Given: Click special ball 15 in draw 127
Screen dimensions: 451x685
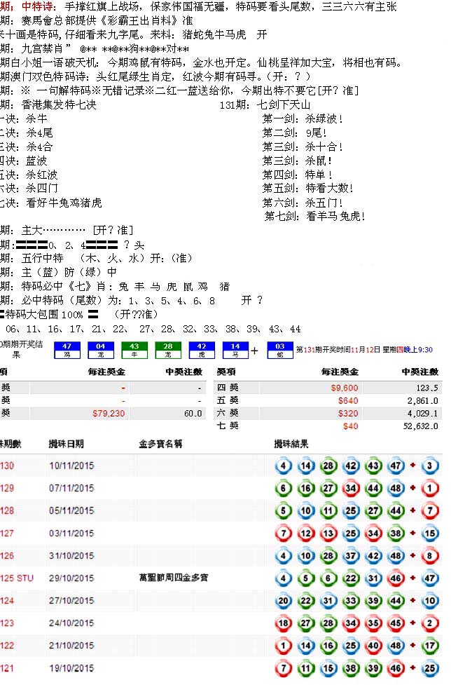Looking at the screenshot, I should click(x=431, y=533).
